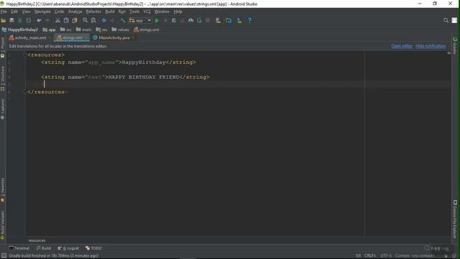This screenshot has height=259, width=460.
Task: Open Device File Explorer side panel
Action: [455, 219]
